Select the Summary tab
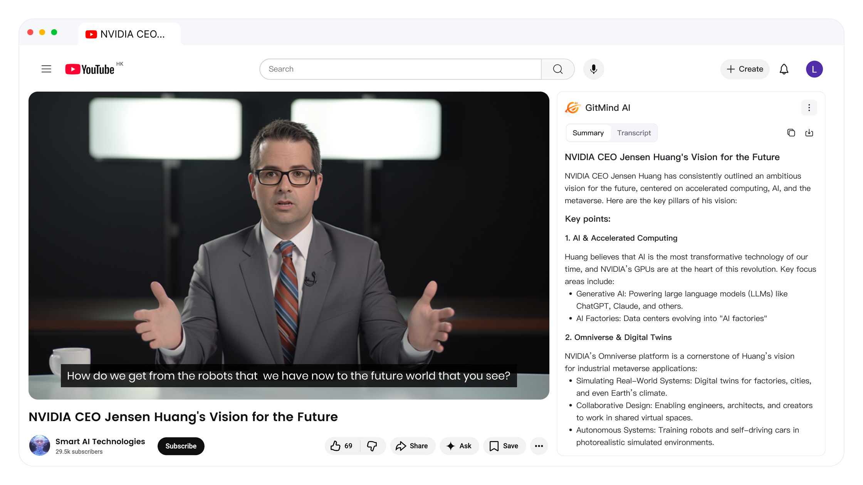 point(588,133)
